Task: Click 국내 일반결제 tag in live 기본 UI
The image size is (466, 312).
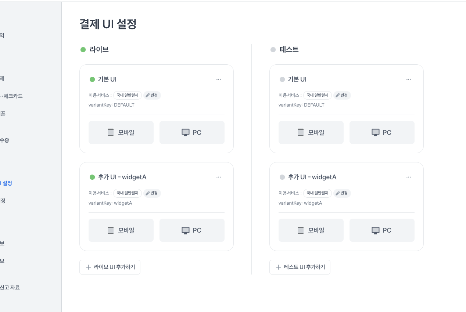Action: pyautogui.click(x=128, y=96)
